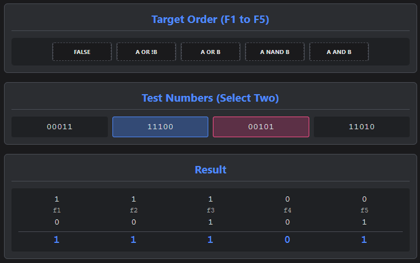This screenshot has width=420, height=263.
Task: Click the Test Numbers heading
Action: pos(210,98)
